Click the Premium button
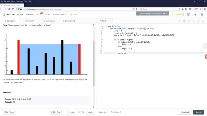The height and width of the screenshot is (116, 207). 178,15
